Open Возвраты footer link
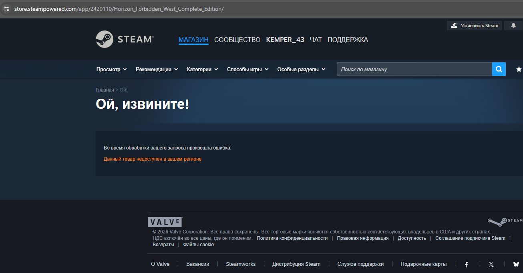Viewport: 523px width, 273px height. pos(163,245)
